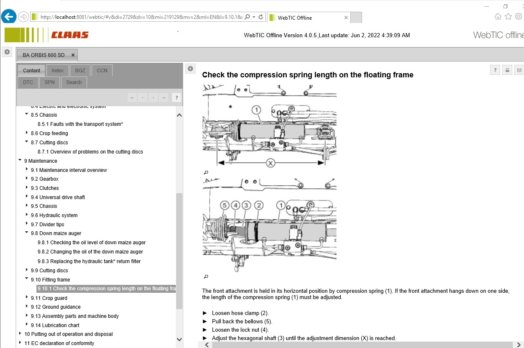Open the CCN tab
524x348 pixels.
(x=102, y=70)
